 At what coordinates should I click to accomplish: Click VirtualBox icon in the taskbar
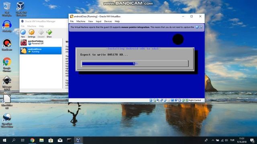(x=78, y=140)
